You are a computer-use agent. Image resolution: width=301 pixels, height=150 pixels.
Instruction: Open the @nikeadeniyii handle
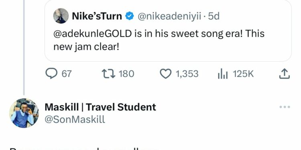tap(169, 16)
